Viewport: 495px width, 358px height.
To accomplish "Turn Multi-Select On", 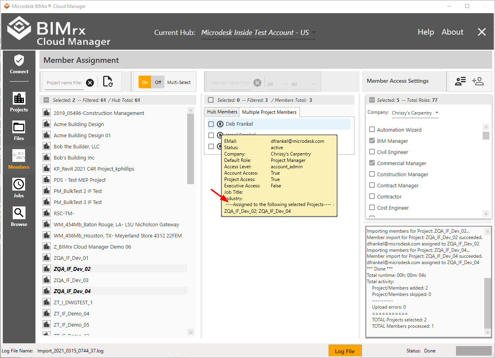I will coord(145,82).
